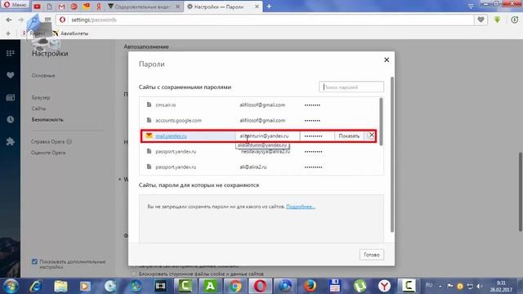Open Оцените Opera link
The height and width of the screenshot is (294, 523).
(48, 153)
